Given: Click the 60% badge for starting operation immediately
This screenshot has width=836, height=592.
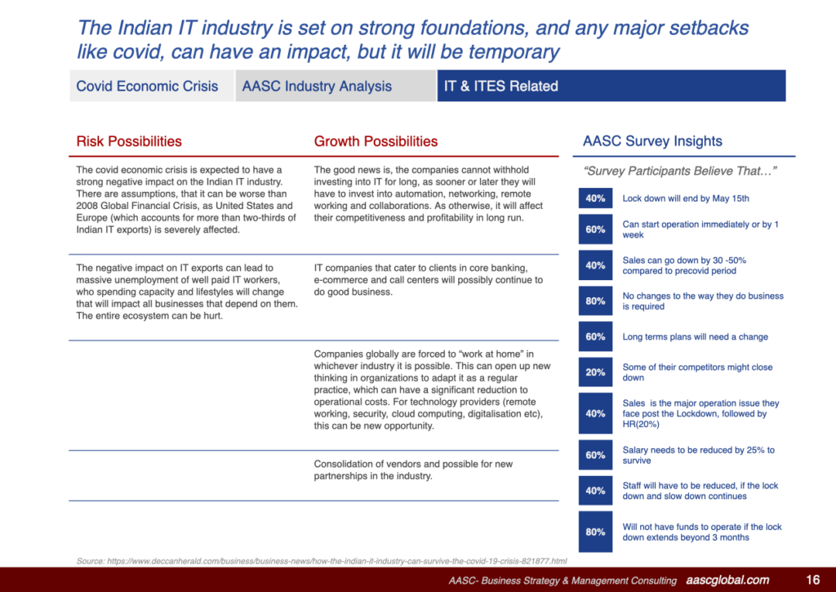Looking at the screenshot, I should coord(595,229).
